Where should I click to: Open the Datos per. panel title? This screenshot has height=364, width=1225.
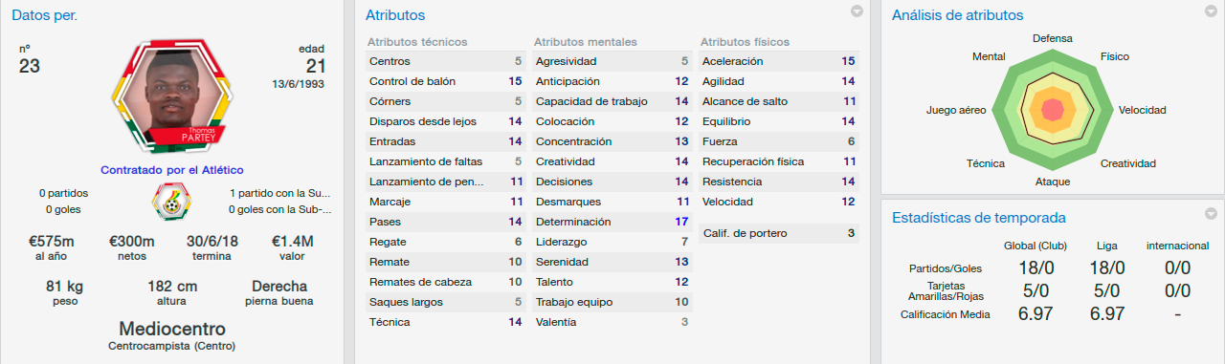pyautogui.click(x=45, y=15)
